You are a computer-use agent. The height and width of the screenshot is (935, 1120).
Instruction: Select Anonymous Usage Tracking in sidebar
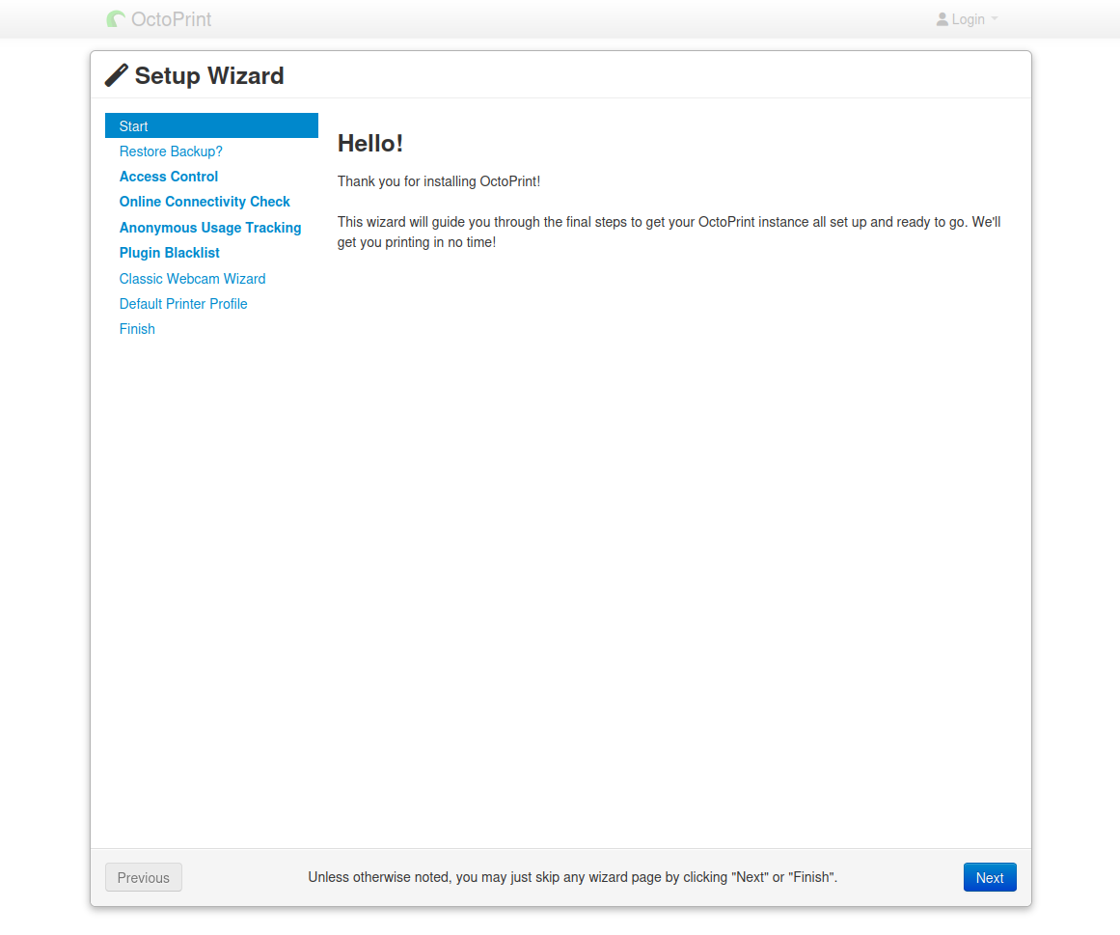(210, 228)
